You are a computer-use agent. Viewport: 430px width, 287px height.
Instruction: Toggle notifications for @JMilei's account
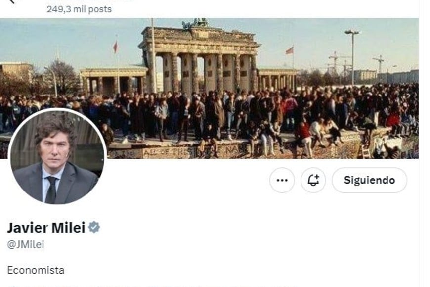(x=313, y=180)
